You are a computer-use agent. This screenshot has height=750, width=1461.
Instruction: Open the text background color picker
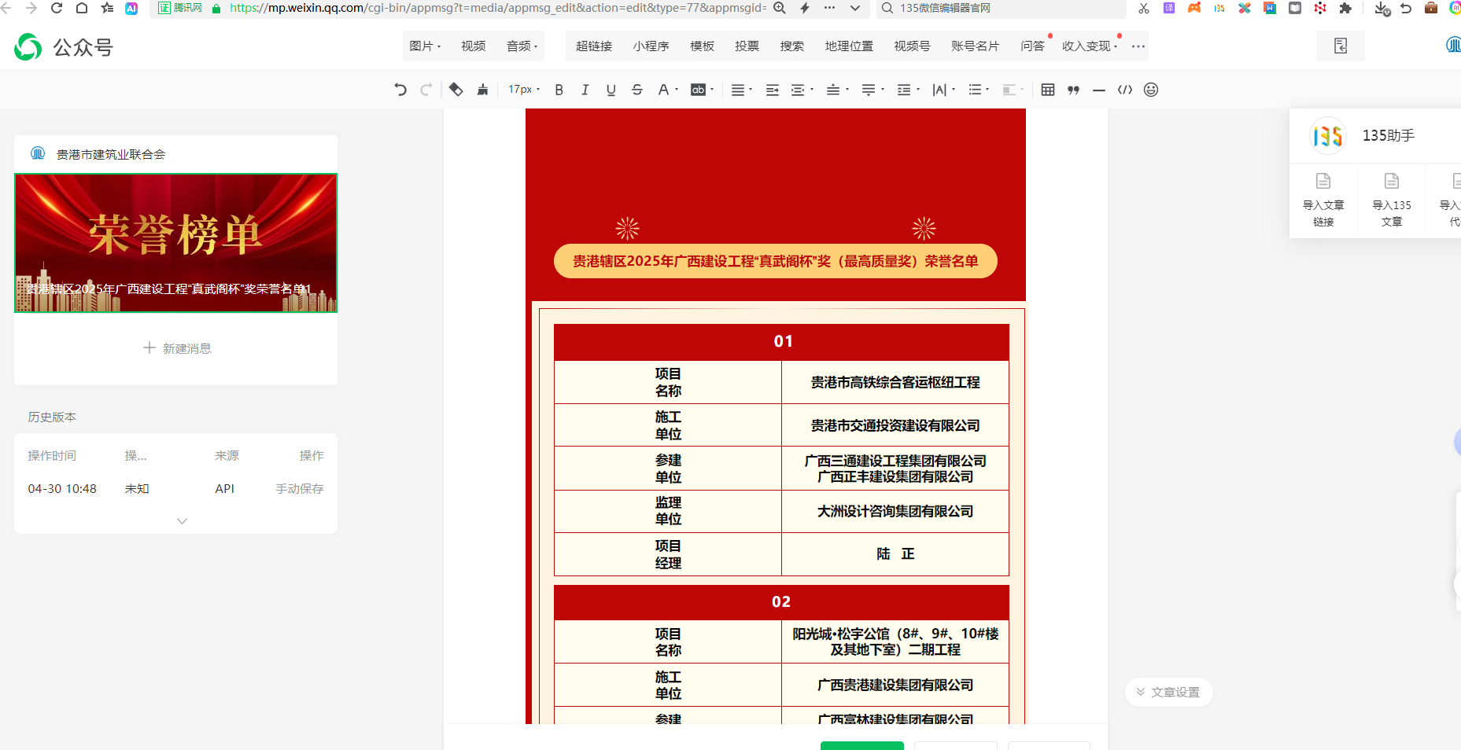(x=702, y=90)
